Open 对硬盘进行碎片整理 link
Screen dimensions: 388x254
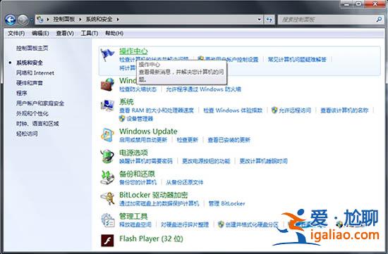[x=185, y=225]
